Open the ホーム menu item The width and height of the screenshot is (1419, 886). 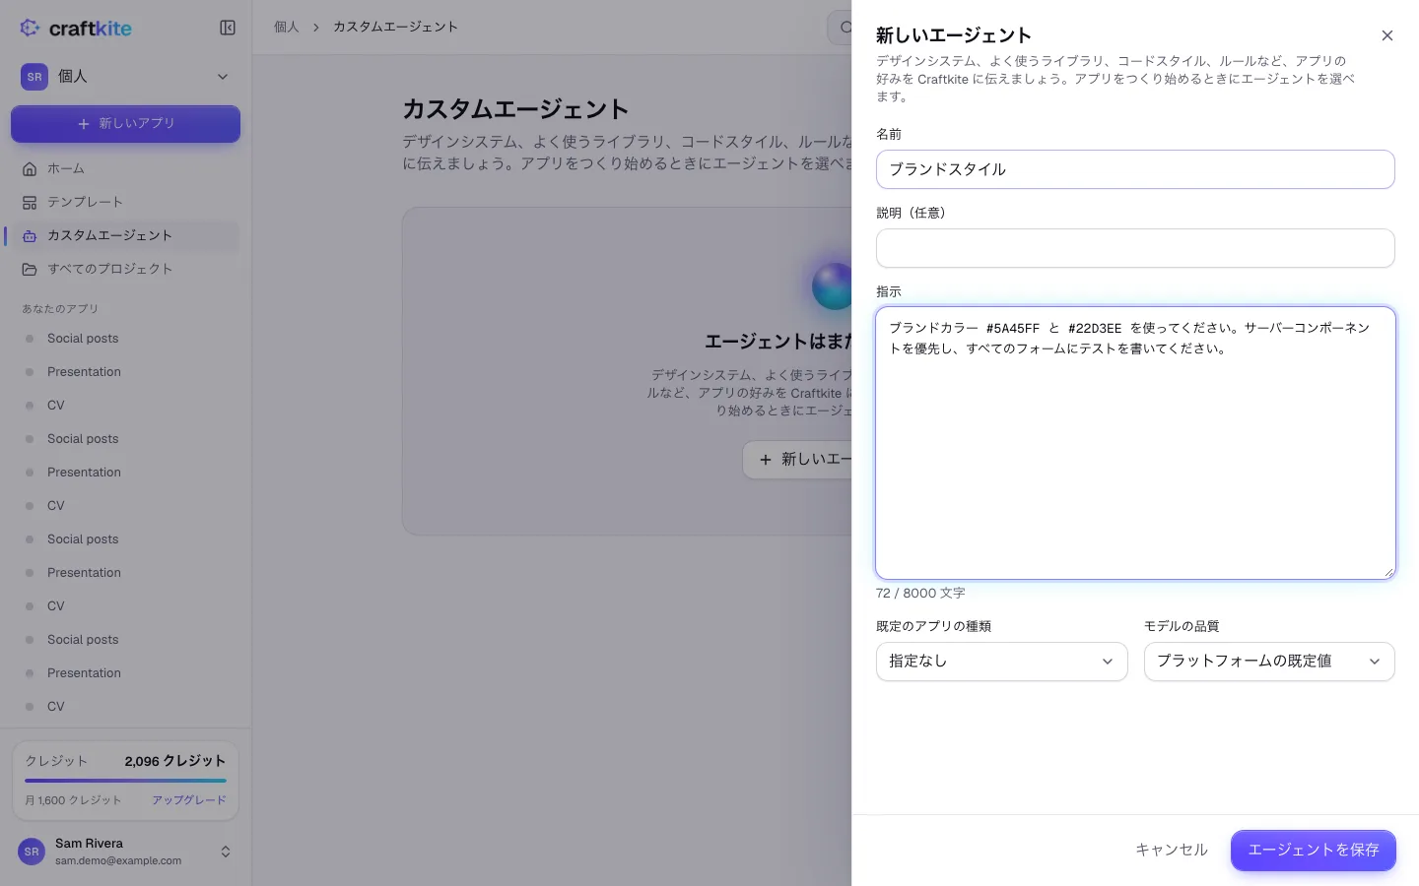point(125,168)
